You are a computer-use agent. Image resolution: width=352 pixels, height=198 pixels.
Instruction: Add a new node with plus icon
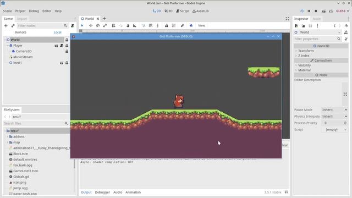6,26
